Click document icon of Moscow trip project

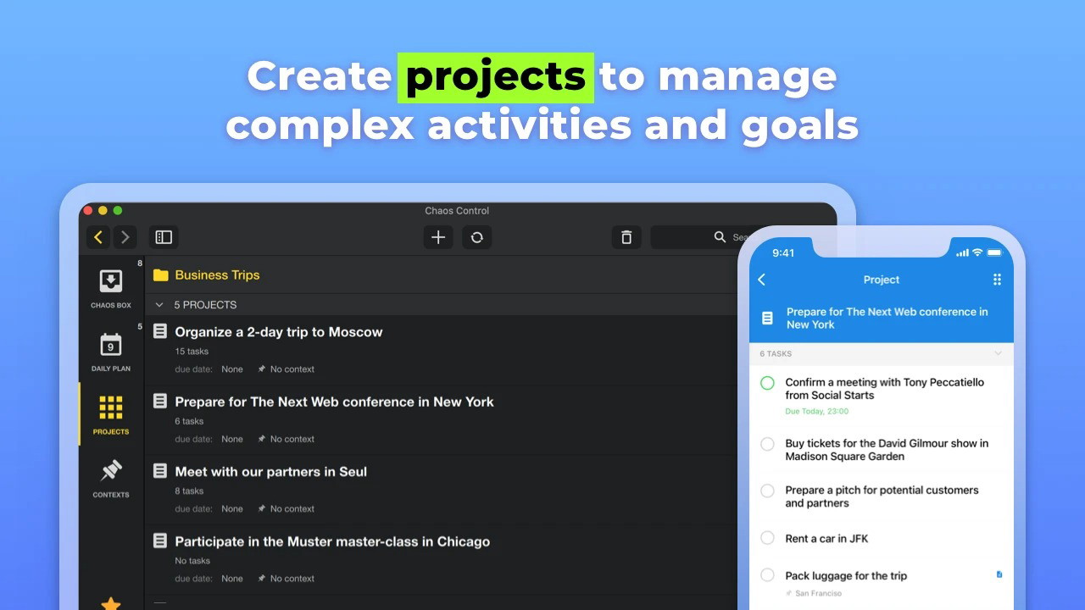tap(160, 331)
